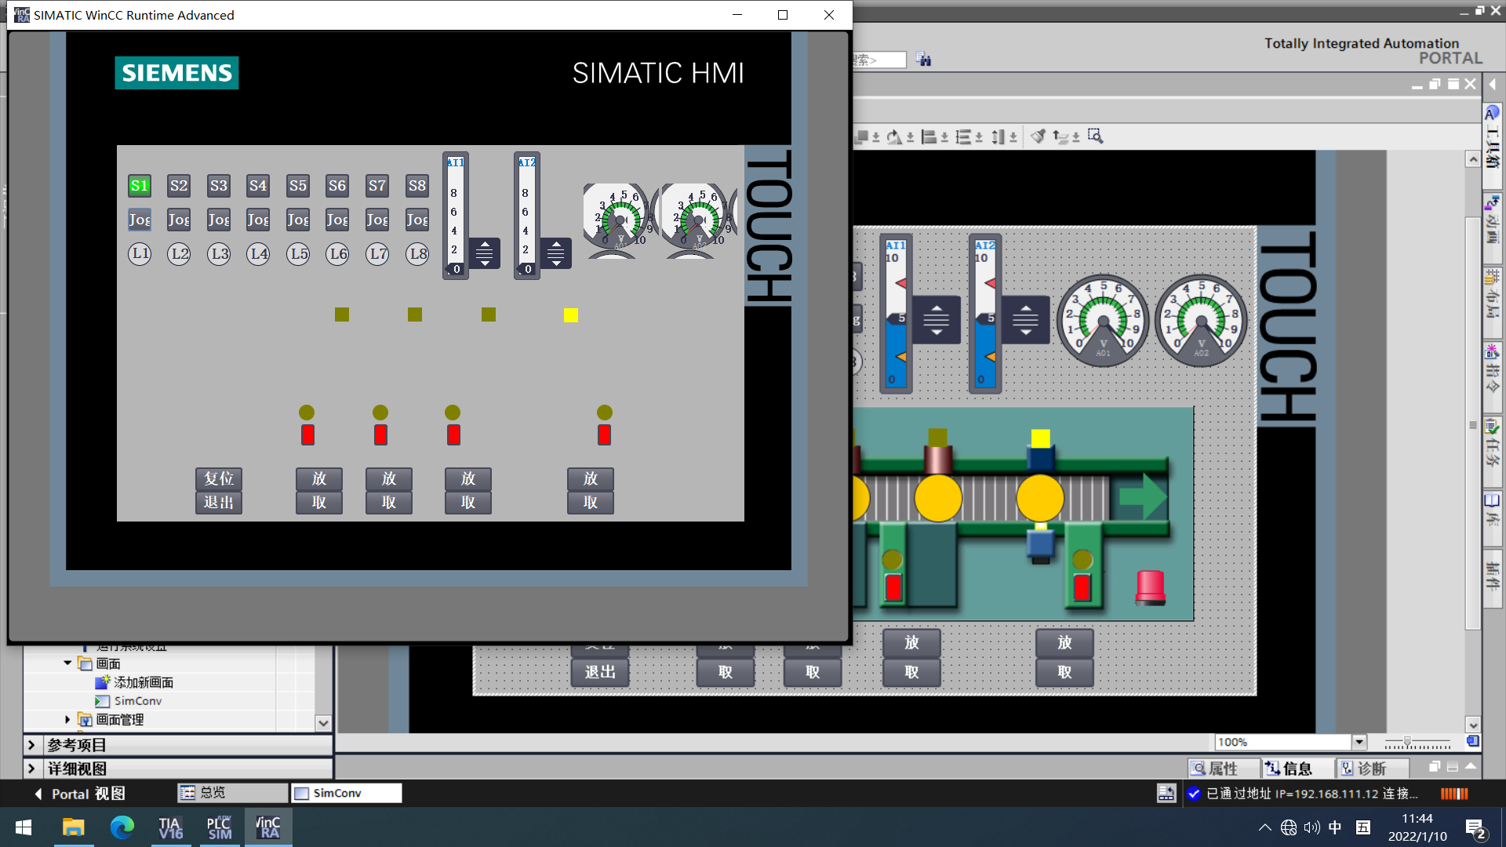This screenshot has height=847, width=1506.
Task: Click the format painter brush icon
Action: (1038, 136)
